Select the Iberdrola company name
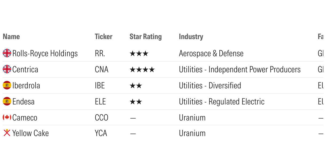326x143 pixels. pyautogui.click(x=26, y=86)
